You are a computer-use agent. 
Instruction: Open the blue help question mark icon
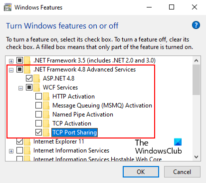pyautogui.click(x=196, y=25)
